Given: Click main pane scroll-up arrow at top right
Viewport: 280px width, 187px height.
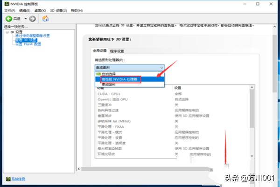Looking at the screenshot, I should pos(275,27).
